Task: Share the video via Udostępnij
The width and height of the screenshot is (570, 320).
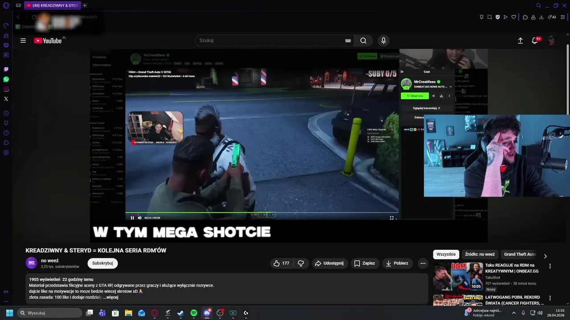Action: 330,263
